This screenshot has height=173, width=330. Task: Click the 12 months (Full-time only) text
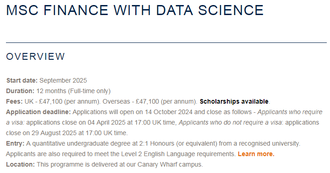[x=73, y=91]
